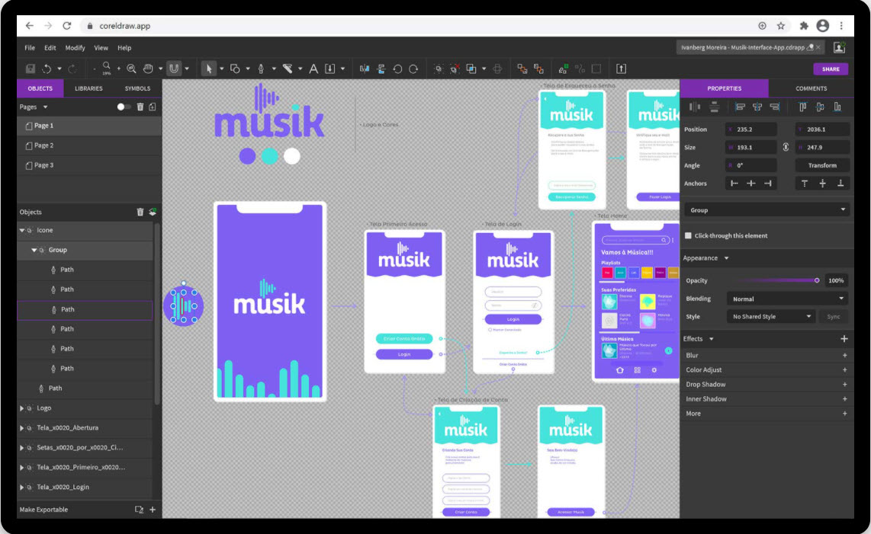The height and width of the screenshot is (534, 871).
Task: Click the Flip horizontal icon
Action: point(365,69)
